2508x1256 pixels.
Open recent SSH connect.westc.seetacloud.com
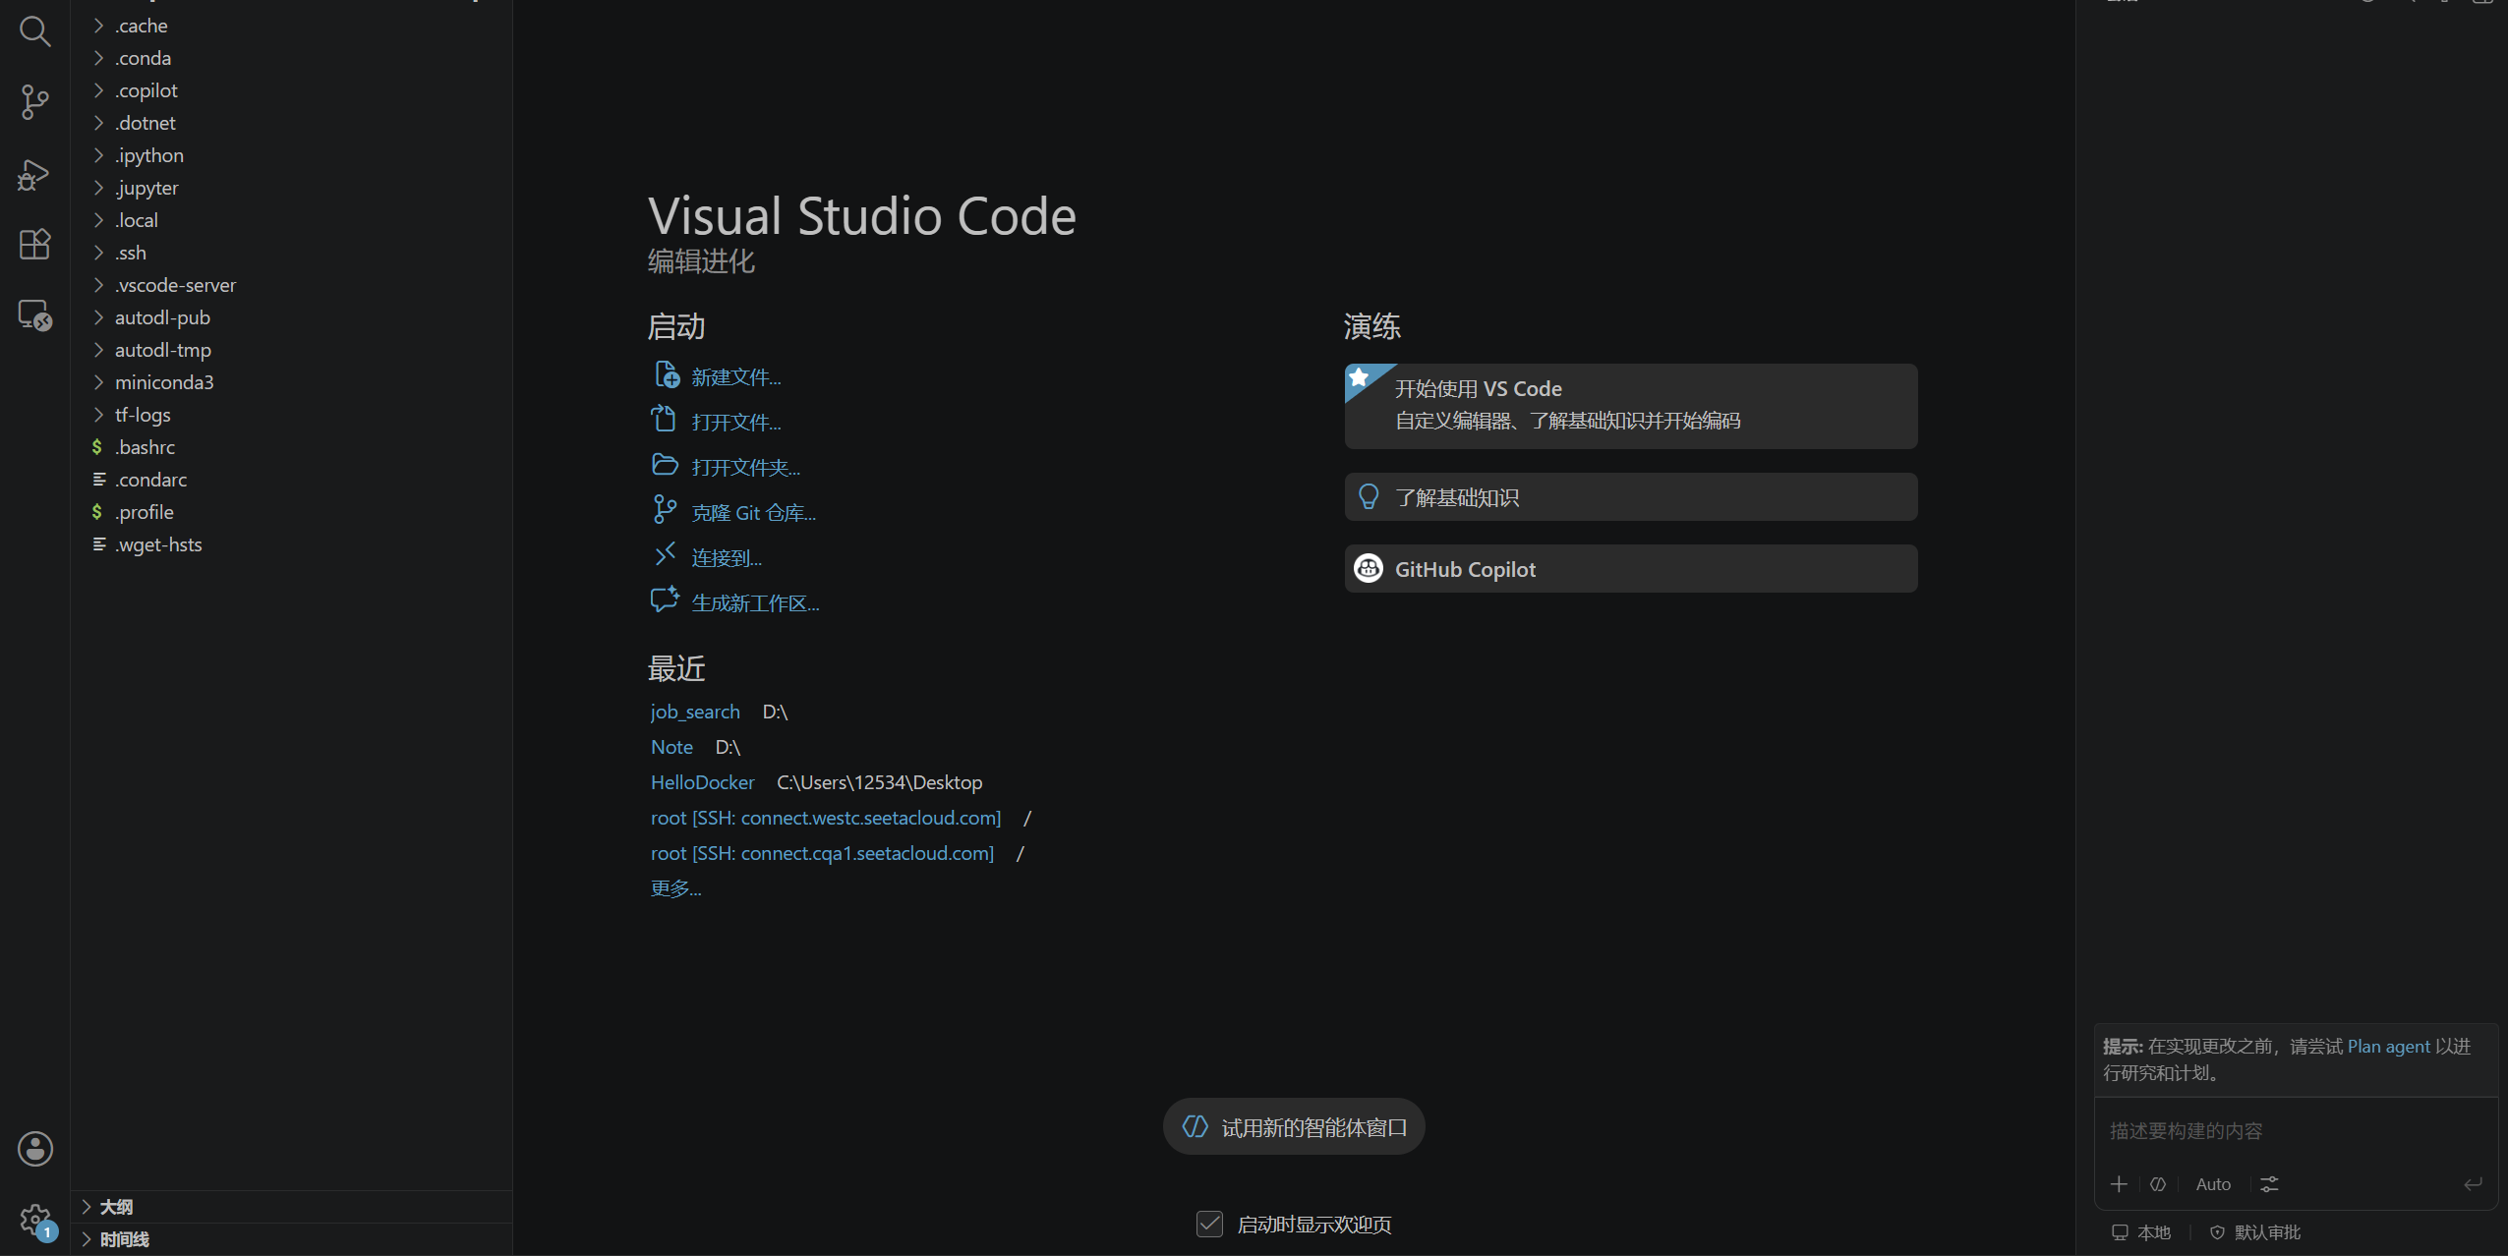click(x=826, y=818)
